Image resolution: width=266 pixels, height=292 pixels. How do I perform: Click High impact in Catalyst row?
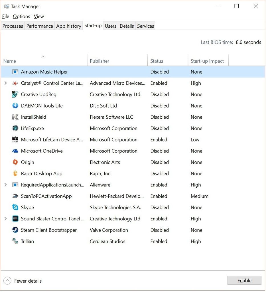pos(196,83)
